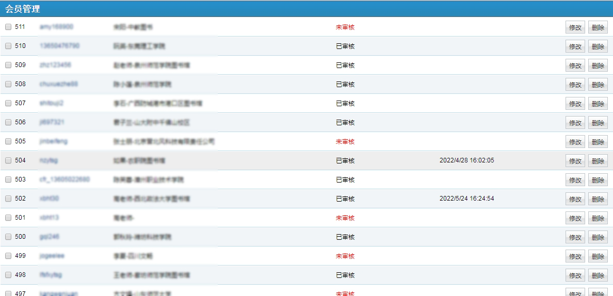Check the box next to ID 505
Viewport: 613px width, 296px height.
pyautogui.click(x=8, y=141)
